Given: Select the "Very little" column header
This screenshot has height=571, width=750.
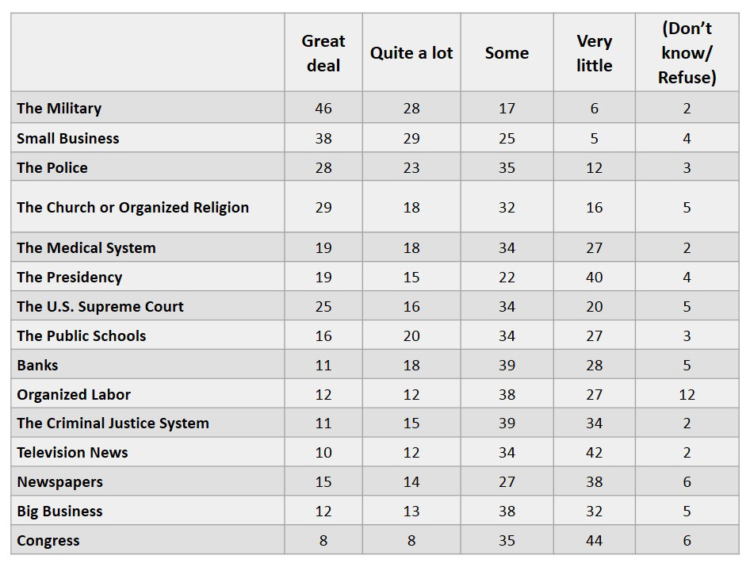Looking at the screenshot, I should pyautogui.click(x=594, y=53).
